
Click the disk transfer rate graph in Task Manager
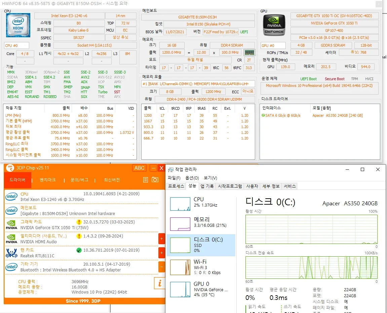[x=311, y=267]
